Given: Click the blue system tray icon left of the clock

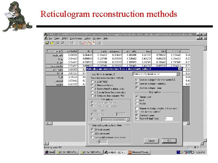Looking at the screenshot, I should (x=178, y=152).
